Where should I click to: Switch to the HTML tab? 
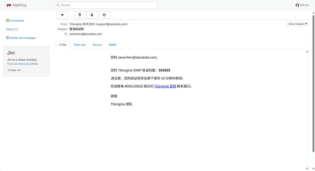tap(63, 45)
